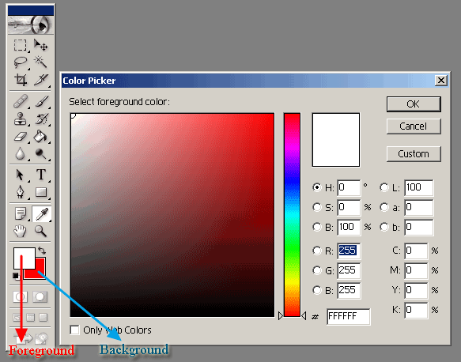The width and height of the screenshot is (461, 362).
Task: Select the R red radio button
Action: click(317, 251)
